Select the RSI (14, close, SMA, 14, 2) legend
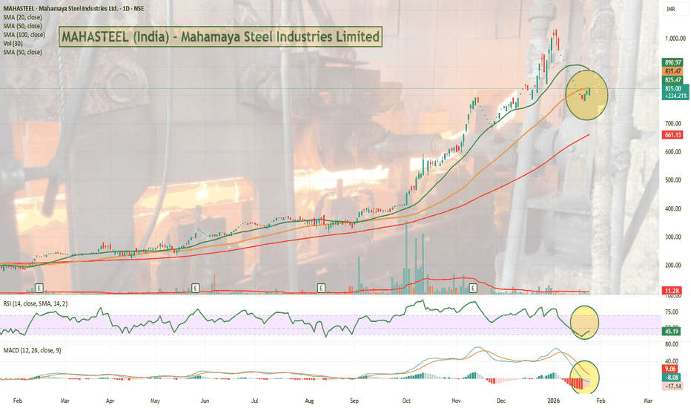This screenshot has width=691, height=408. tap(36, 303)
